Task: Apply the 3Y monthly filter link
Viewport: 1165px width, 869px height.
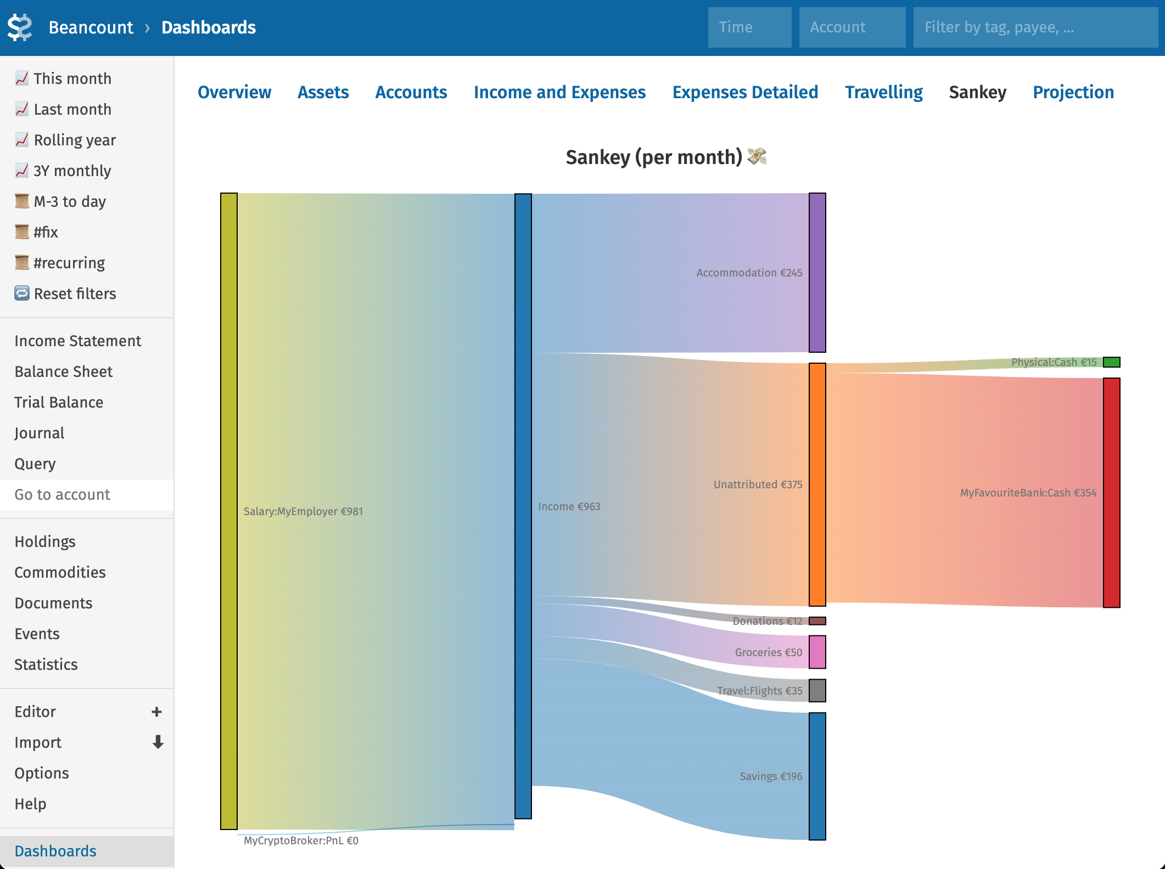Action: [x=72, y=171]
